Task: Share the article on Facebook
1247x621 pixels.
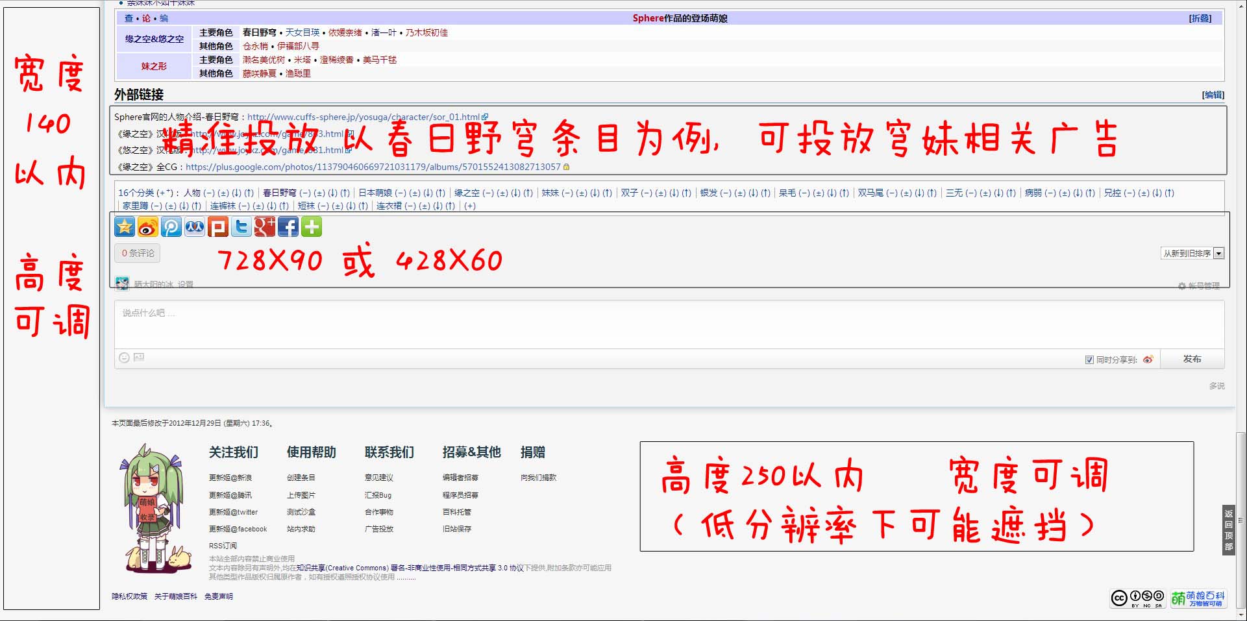Action: tap(288, 226)
